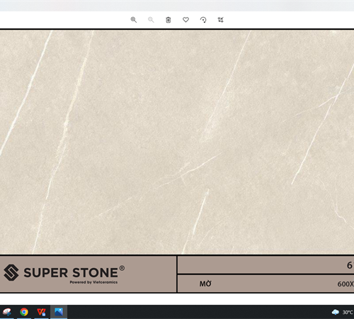
Task: Zoom in on the photo
Action: click(x=134, y=20)
